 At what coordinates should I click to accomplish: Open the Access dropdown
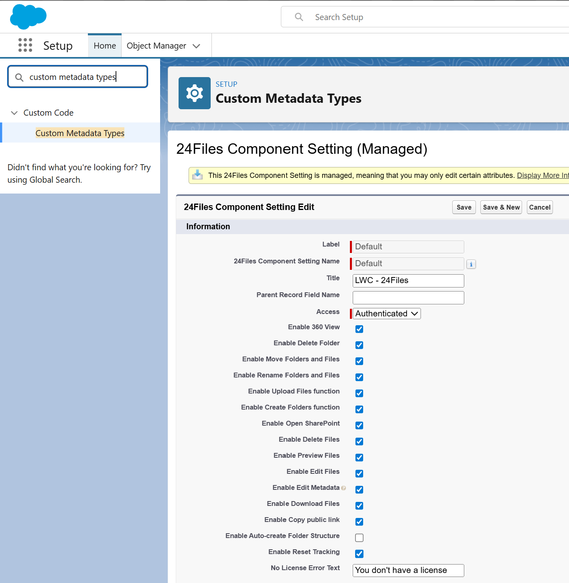coord(386,314)
